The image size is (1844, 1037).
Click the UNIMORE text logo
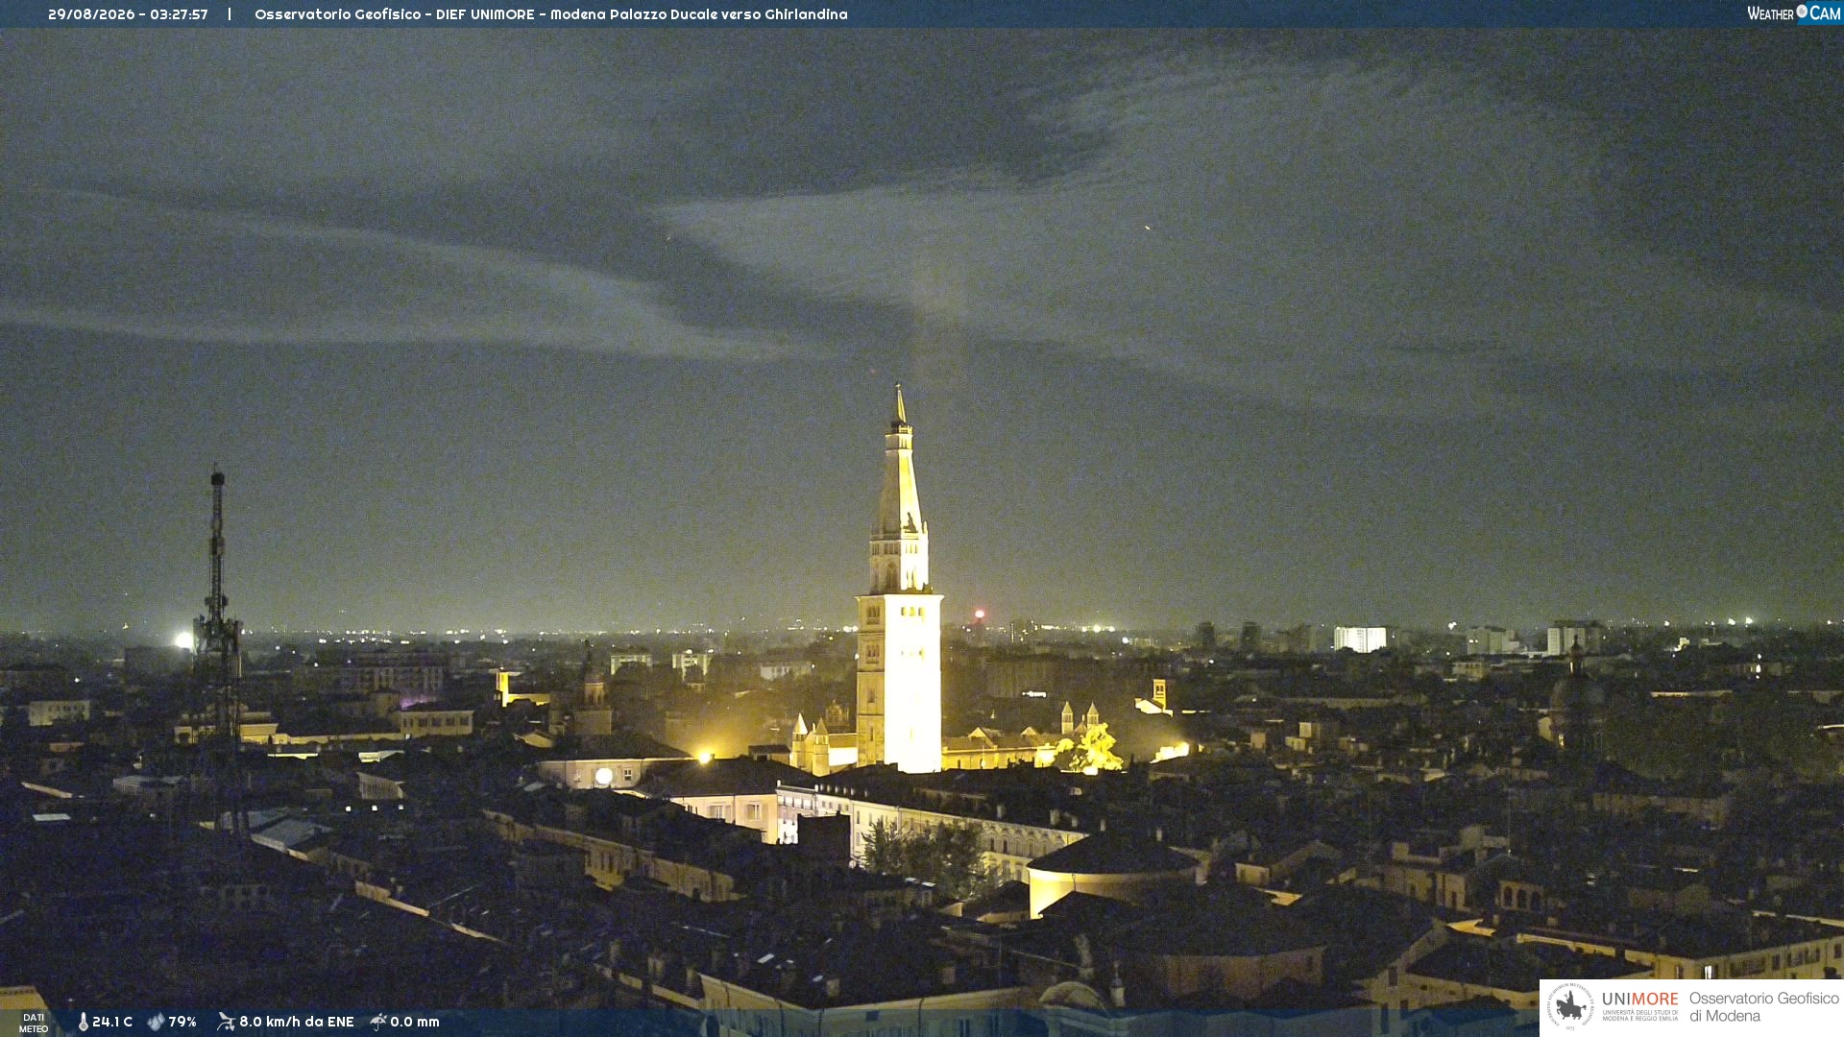pos(1640,1000)
